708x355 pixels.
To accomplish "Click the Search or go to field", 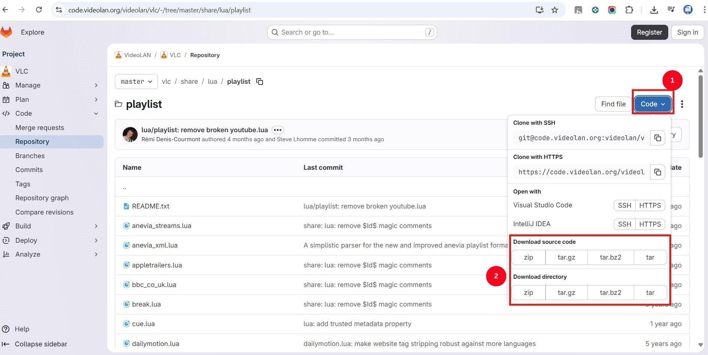I will (352, 32).
